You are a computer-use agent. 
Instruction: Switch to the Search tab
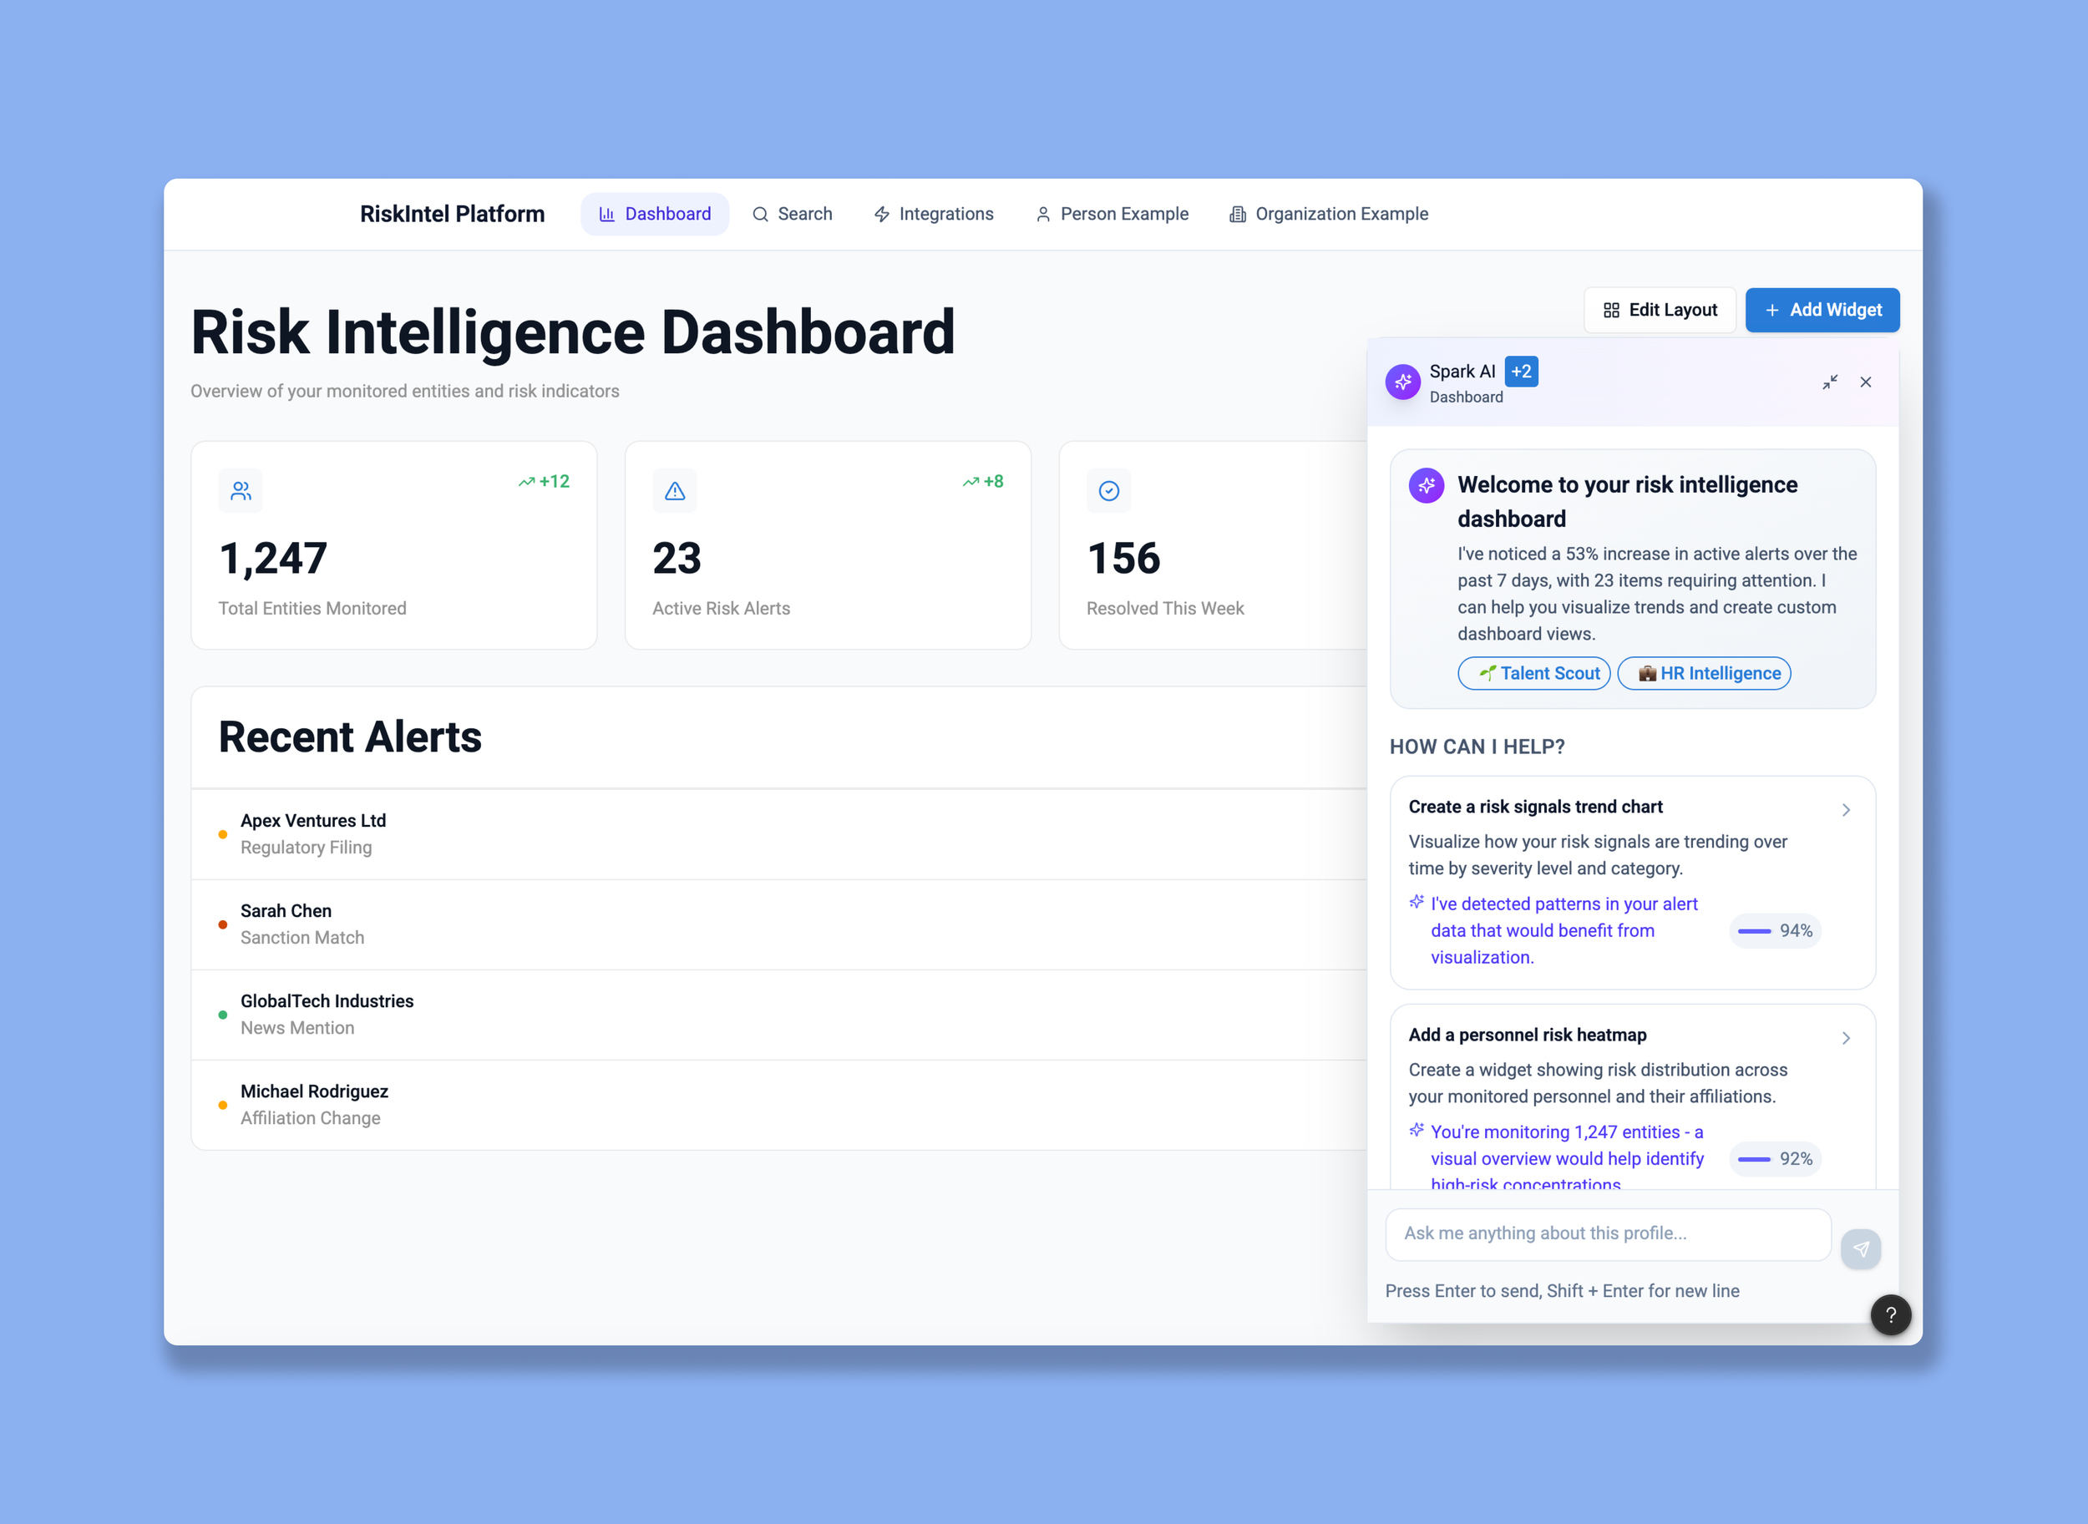792,214
